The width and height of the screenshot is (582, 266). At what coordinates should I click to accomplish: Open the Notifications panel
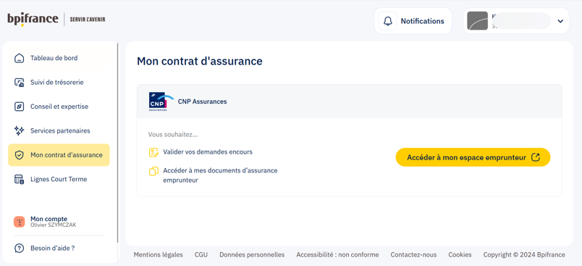click(x=413, y=21)
